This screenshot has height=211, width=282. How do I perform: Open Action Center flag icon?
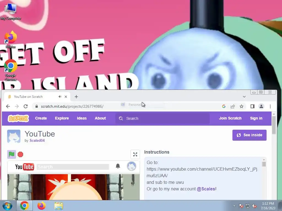(241, 206)
